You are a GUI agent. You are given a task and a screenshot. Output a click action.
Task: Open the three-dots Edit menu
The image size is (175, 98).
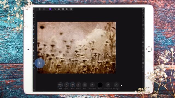pyautogui.click(x=44, y=9)
